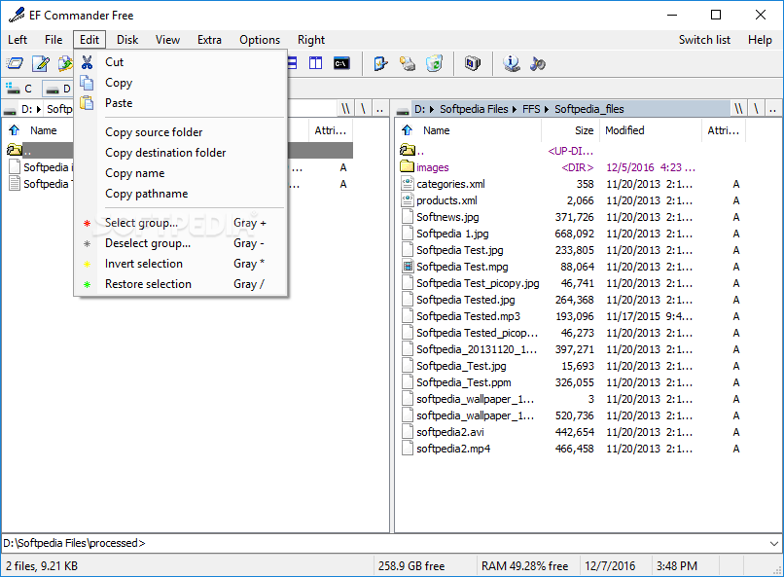Expand the arrow after D: in left path
The image size is (784, 577).
tap(39, 109)
